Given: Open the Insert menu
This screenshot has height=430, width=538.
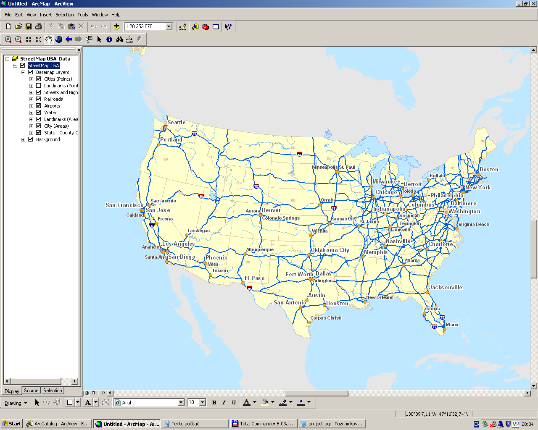Looking at the screenshot, I should pos(45,15).
